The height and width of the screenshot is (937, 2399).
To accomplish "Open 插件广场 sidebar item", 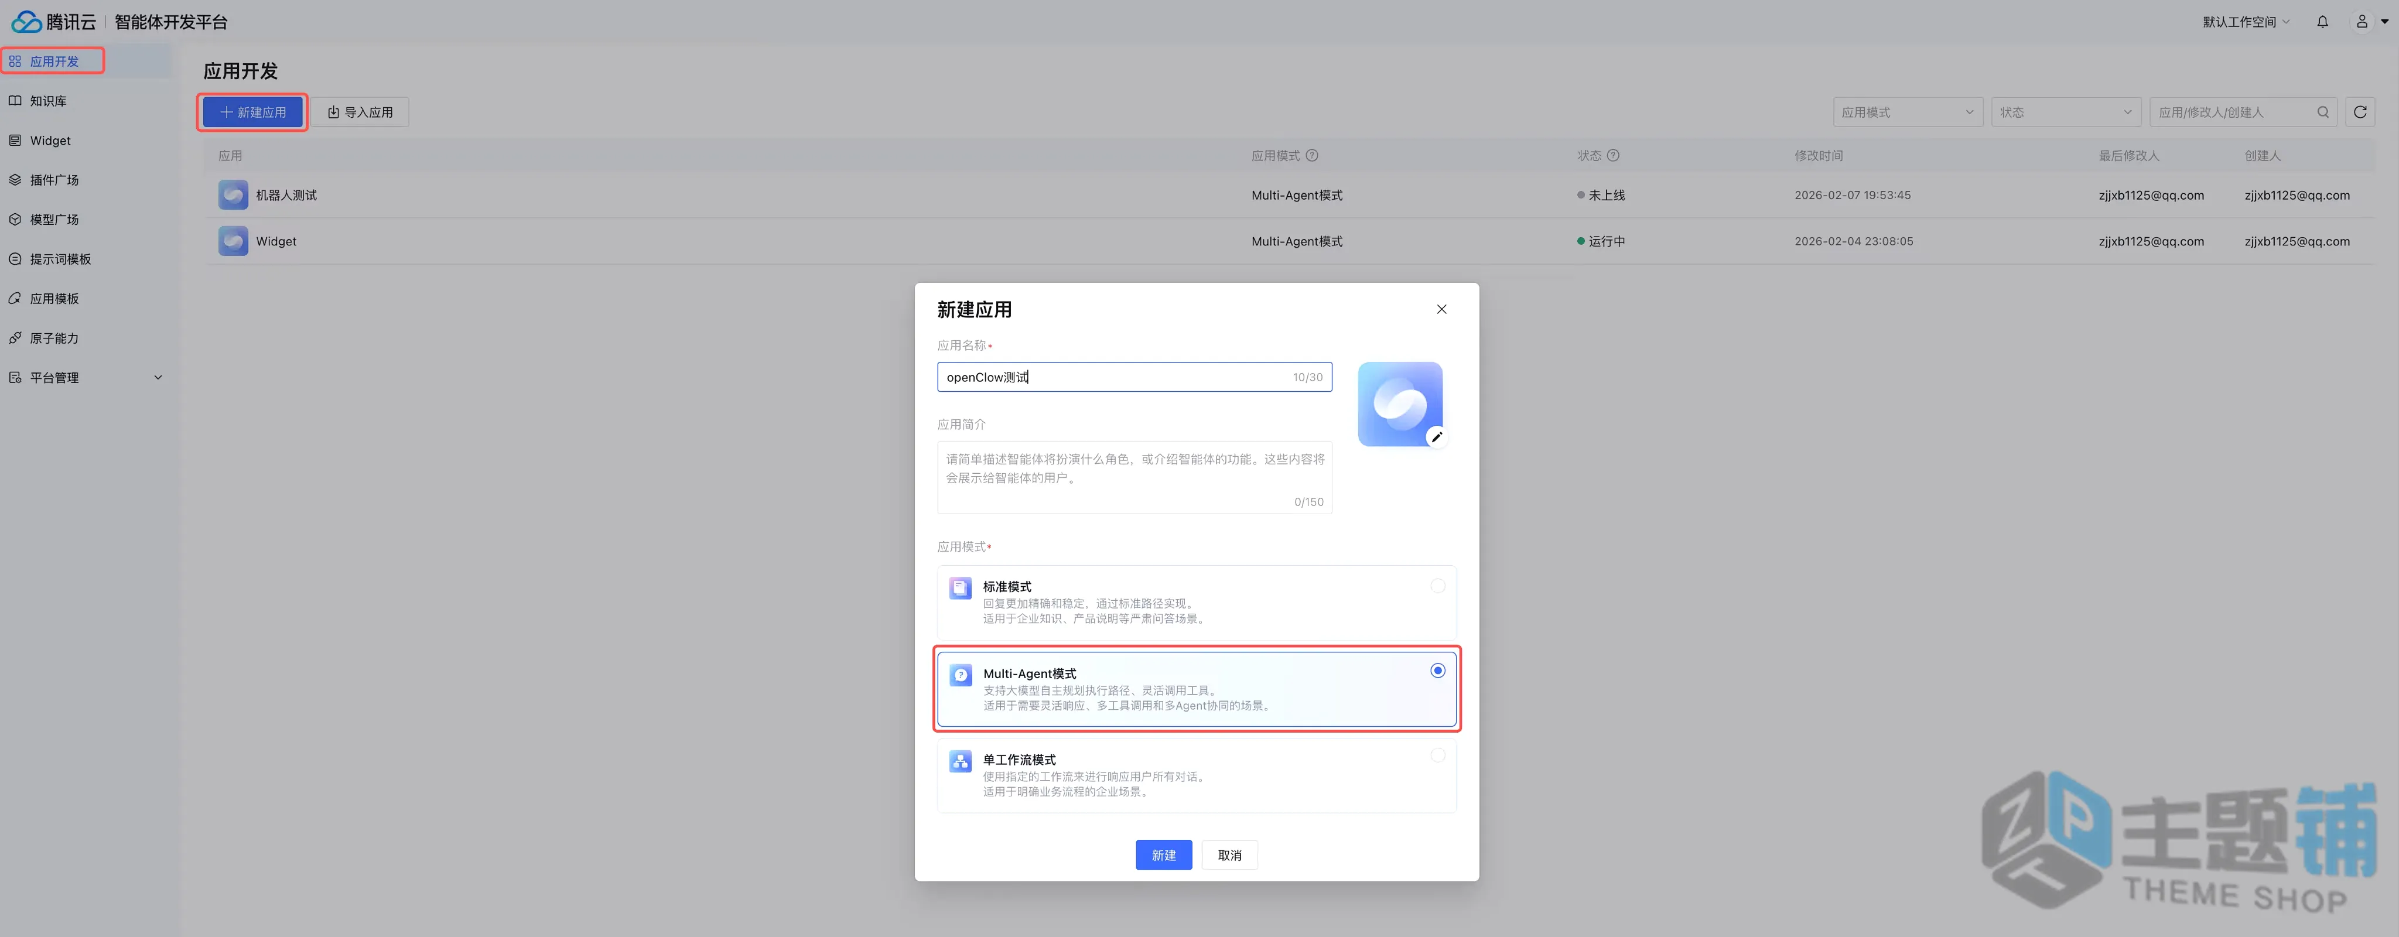I will tap(54, 180).
